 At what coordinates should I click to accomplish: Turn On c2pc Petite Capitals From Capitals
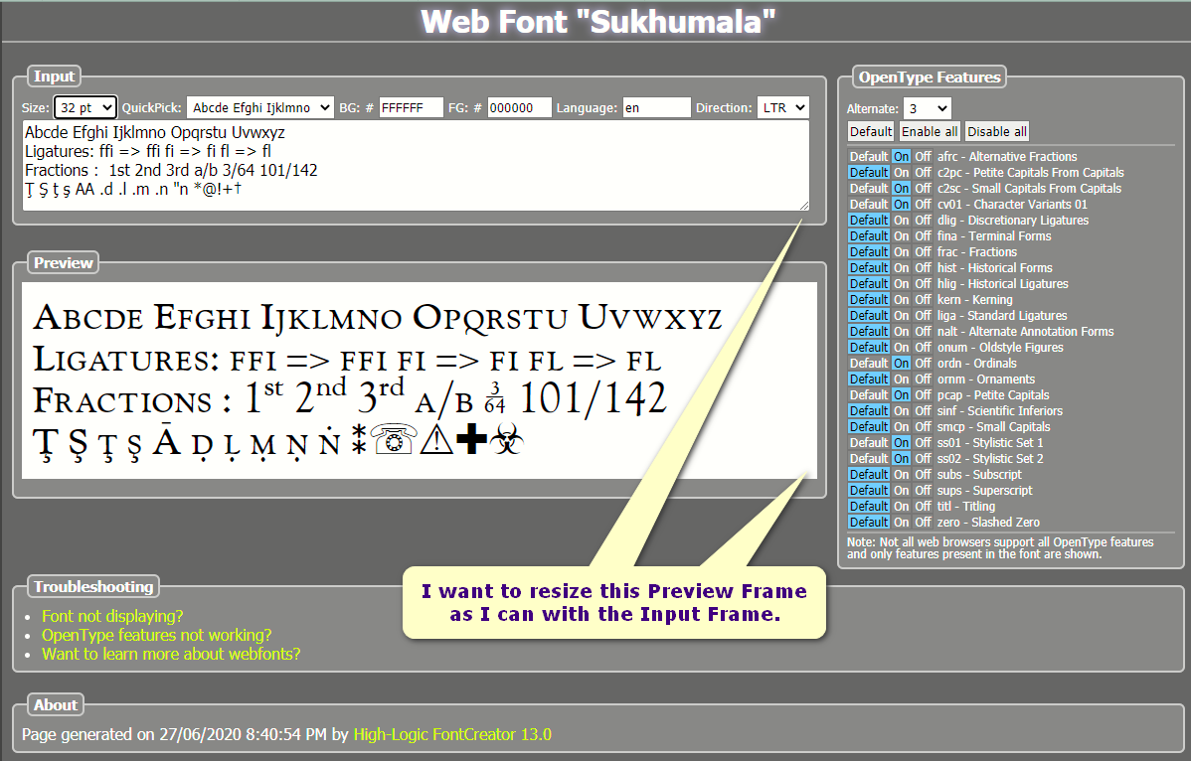pyautogui.click(x=902, y=172)
